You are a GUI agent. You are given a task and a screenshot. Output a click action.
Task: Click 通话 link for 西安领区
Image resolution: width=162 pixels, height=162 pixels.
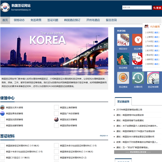pyautogui.click(x=156, y=46)
